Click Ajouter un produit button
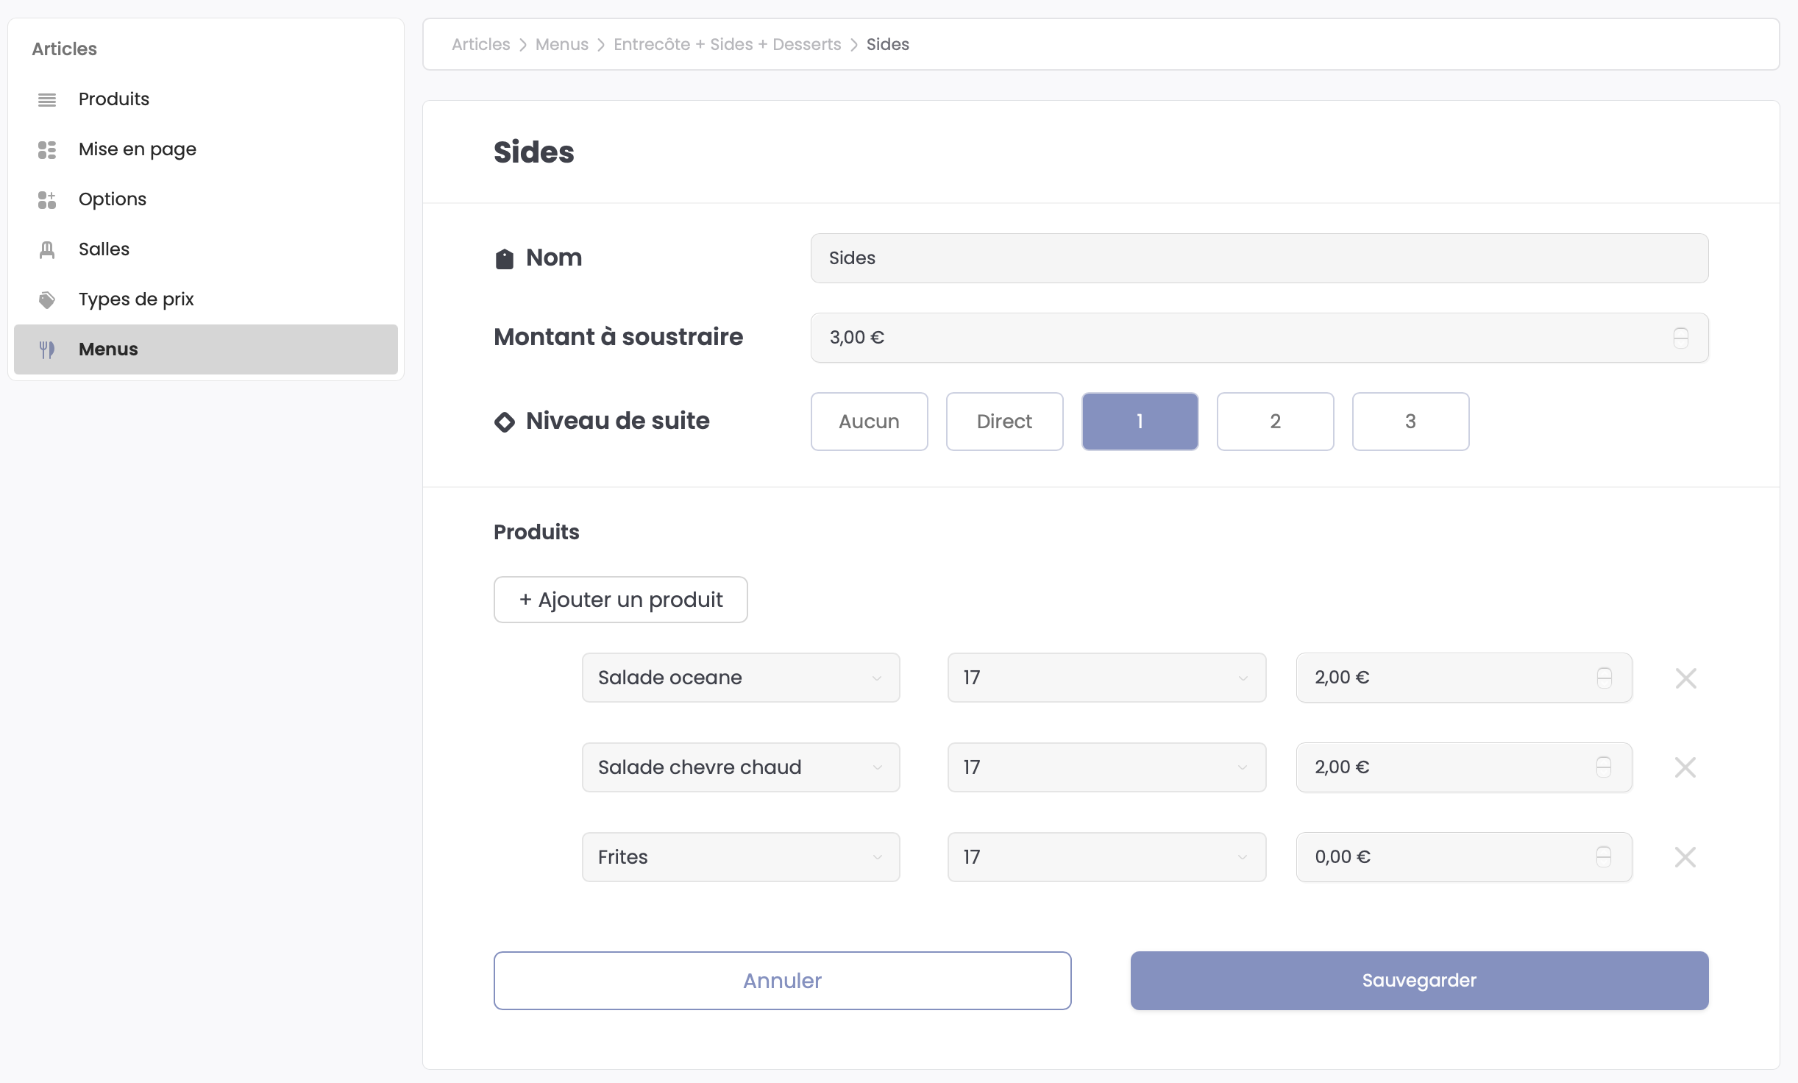 (620, 600)
